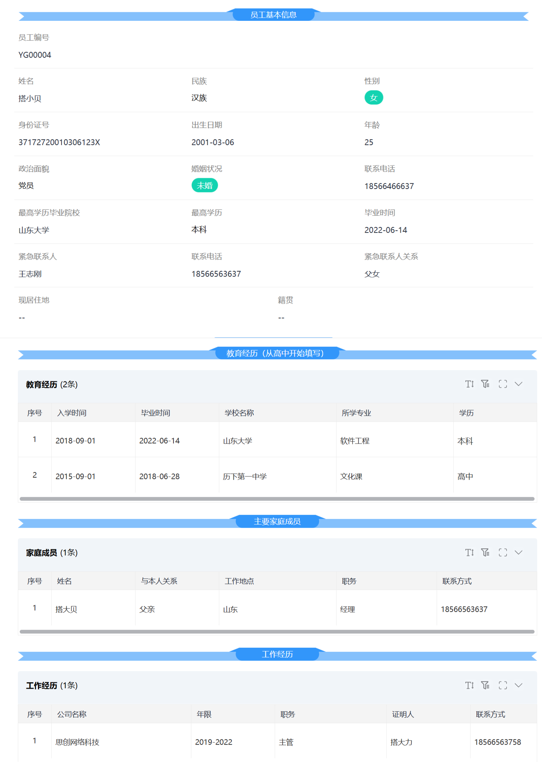
Task: Click the row height icon in 家庭成员 table
Action: pyautogui.click(x=469, y=553)
